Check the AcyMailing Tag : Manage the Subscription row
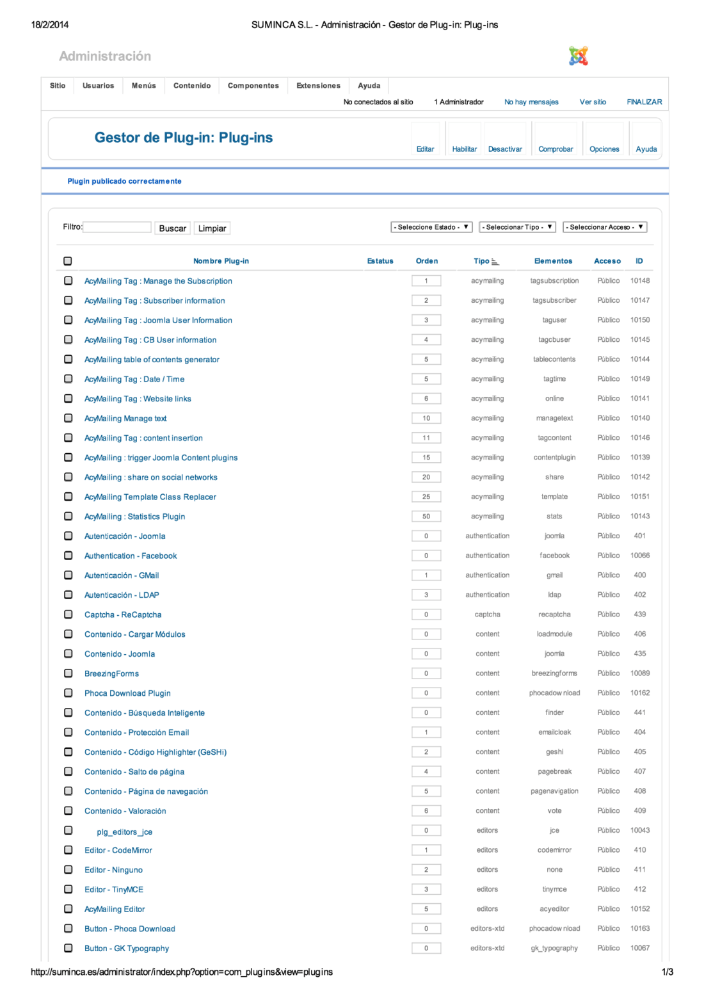Viewport: 704px width, 996px height. pyautogui.click(x=68, y=280)
